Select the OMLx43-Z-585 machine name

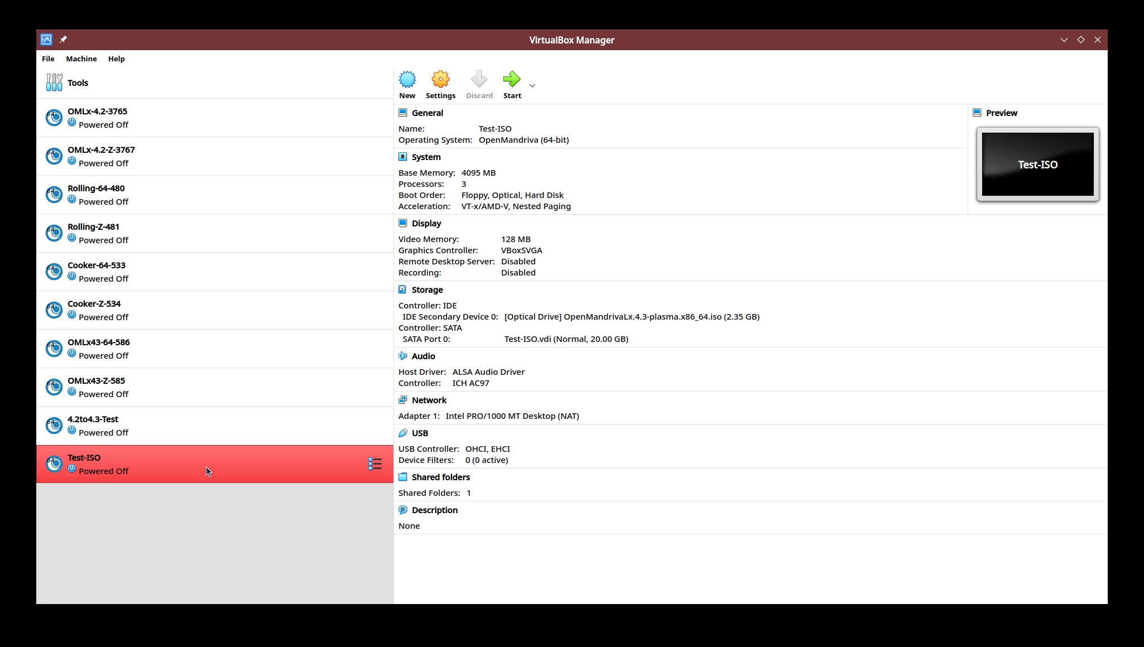click(96, 381)
